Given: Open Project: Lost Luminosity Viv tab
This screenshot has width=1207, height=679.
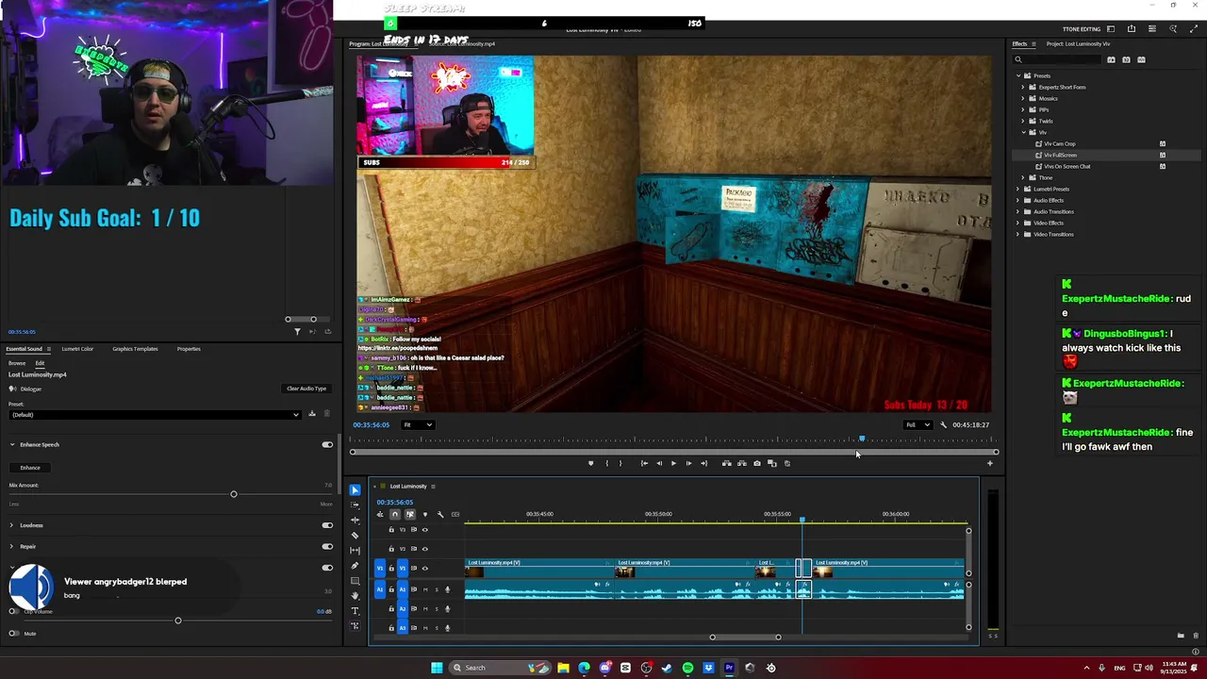Looking at the screenshot, I should point(1078,43).
